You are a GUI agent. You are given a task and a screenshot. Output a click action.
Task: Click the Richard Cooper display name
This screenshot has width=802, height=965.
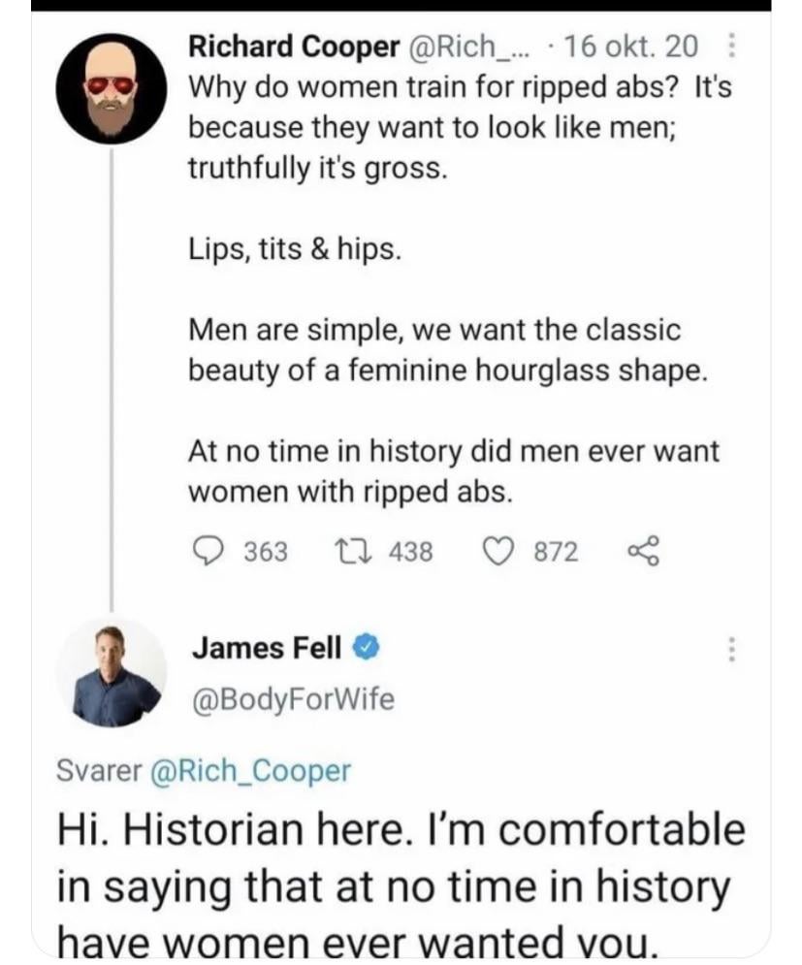tap(292, 46)
